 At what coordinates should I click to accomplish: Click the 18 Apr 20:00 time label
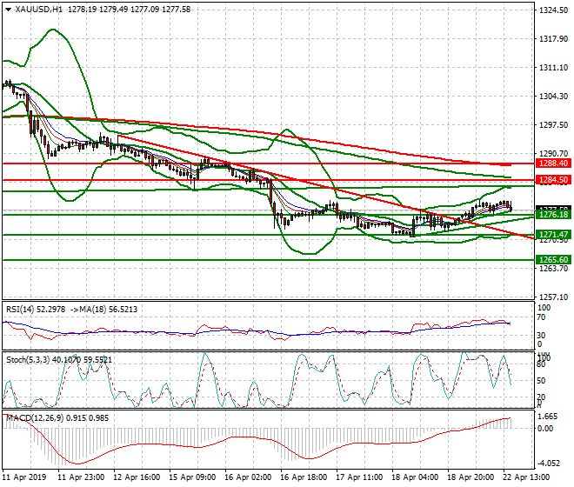[471, 477]
